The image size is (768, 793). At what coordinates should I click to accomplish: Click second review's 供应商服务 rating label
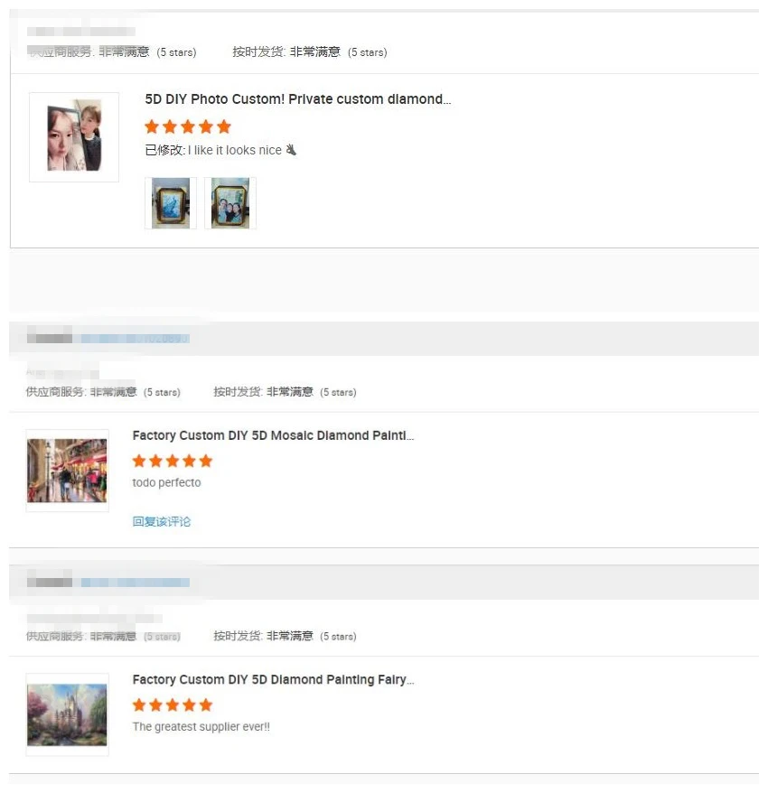pyautogui.click(x=56, y=392)
